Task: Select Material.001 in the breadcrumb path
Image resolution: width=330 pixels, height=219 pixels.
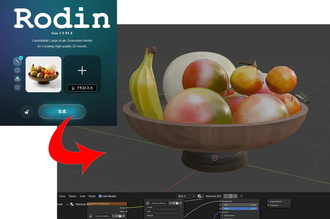Action: (x=83, y=204)
